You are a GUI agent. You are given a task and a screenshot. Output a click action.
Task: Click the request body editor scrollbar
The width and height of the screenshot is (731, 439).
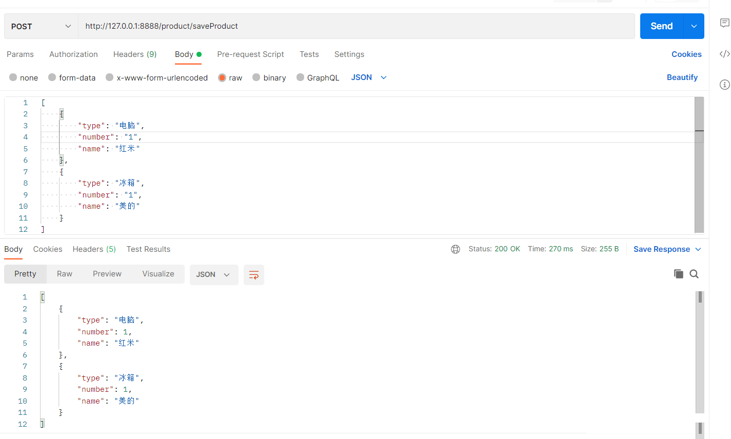point(699,165)
